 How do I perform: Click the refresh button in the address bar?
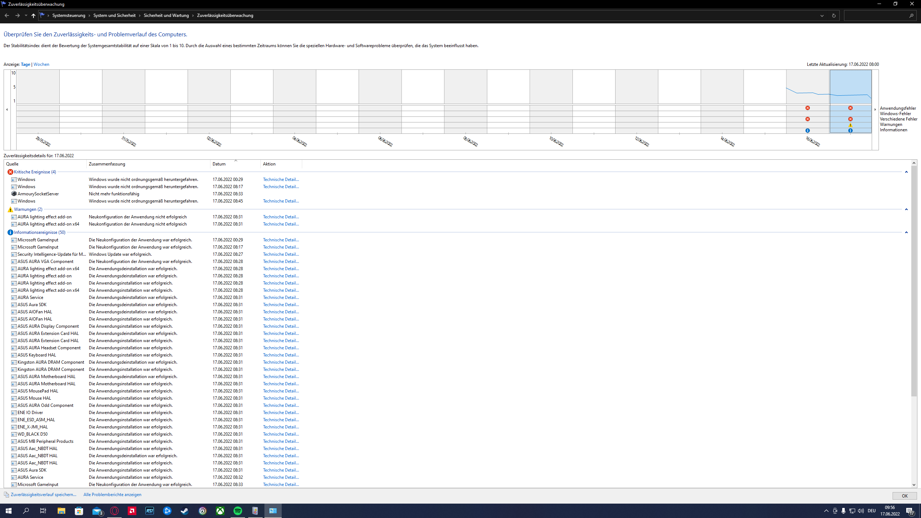[x=834, y=15]
